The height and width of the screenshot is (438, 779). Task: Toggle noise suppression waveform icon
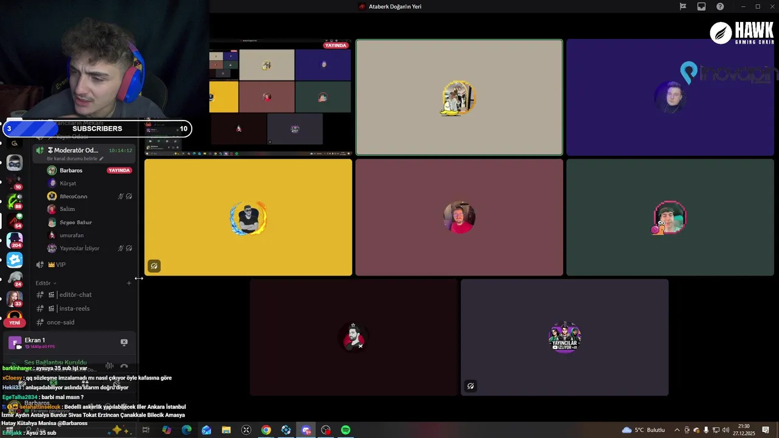tap(110, 366)
